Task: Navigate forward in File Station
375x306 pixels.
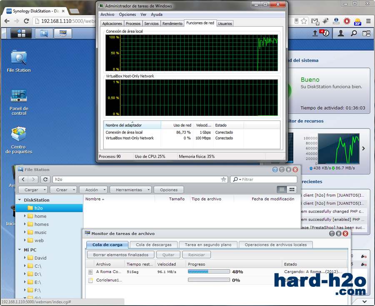Action: tap(33, 179)
